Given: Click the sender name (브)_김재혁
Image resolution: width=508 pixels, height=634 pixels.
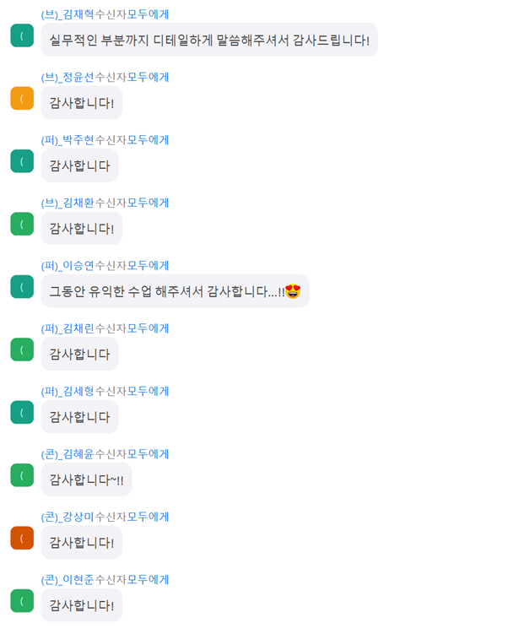Looking at the screenshot, I should coord(68,14).
